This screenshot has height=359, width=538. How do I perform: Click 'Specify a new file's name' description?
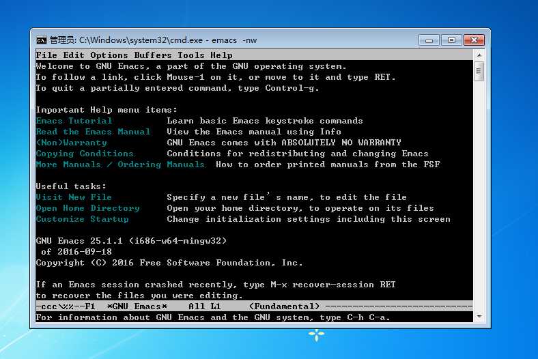click(287, 197)
